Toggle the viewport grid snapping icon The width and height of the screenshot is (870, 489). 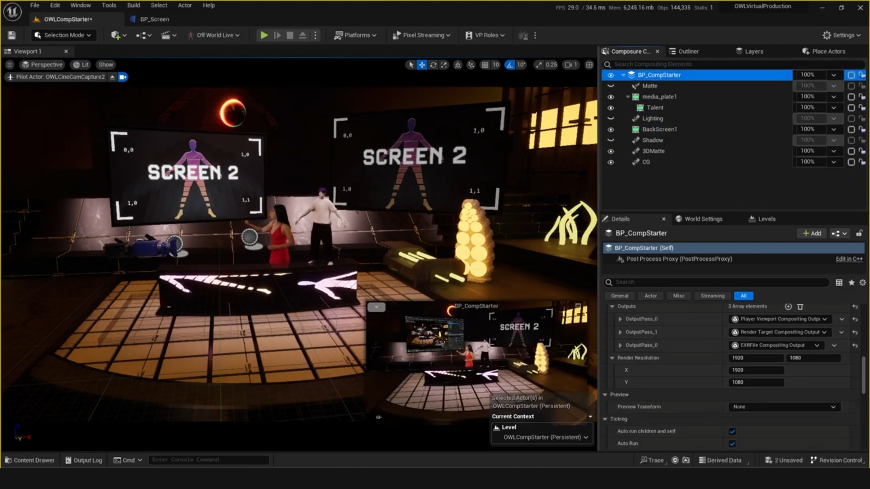[x=485, y=65]
